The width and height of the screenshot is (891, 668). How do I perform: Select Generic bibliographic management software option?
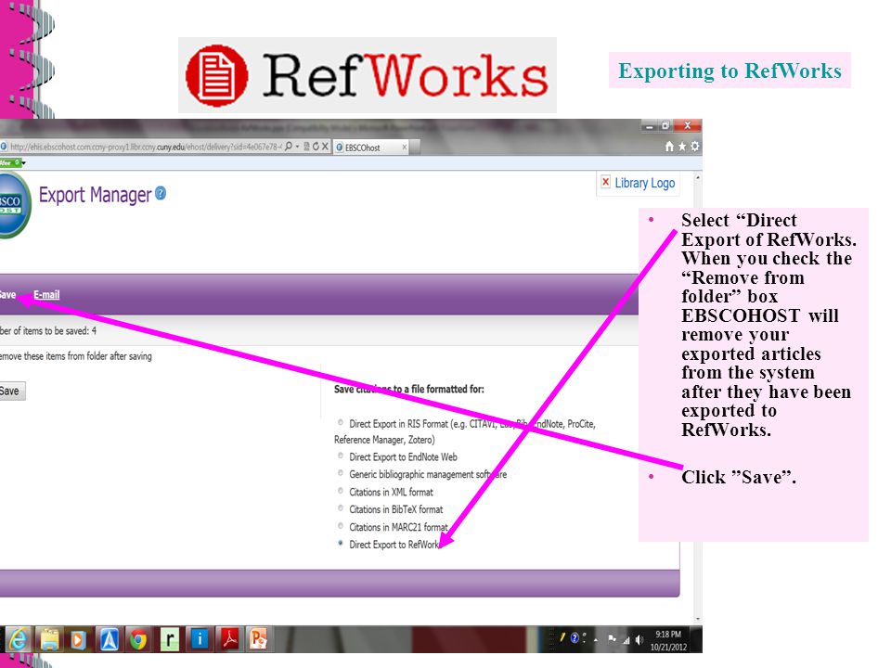(x=341, y=472)
